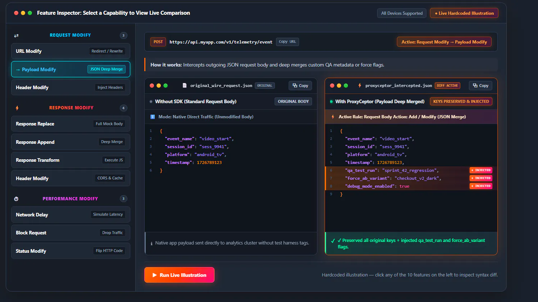
Task: Select the URL Modify feature
Action: [71, 51]
